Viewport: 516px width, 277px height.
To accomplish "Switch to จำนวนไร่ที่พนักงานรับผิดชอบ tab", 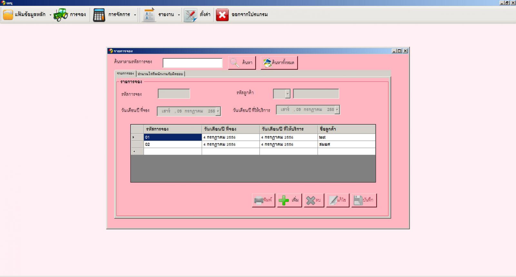I will [160, 74].
